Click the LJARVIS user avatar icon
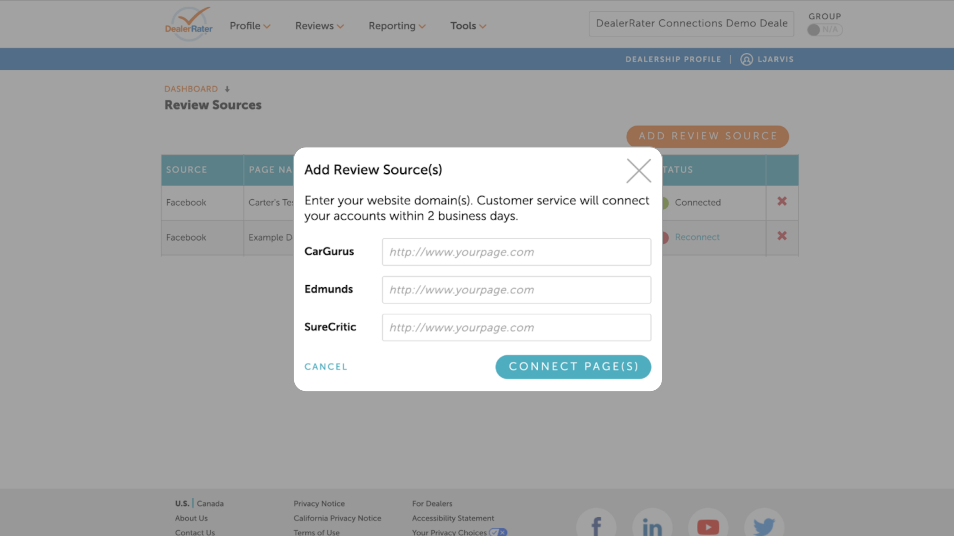Viewport: 954px width, 536px height. click(x=746, y=59)
